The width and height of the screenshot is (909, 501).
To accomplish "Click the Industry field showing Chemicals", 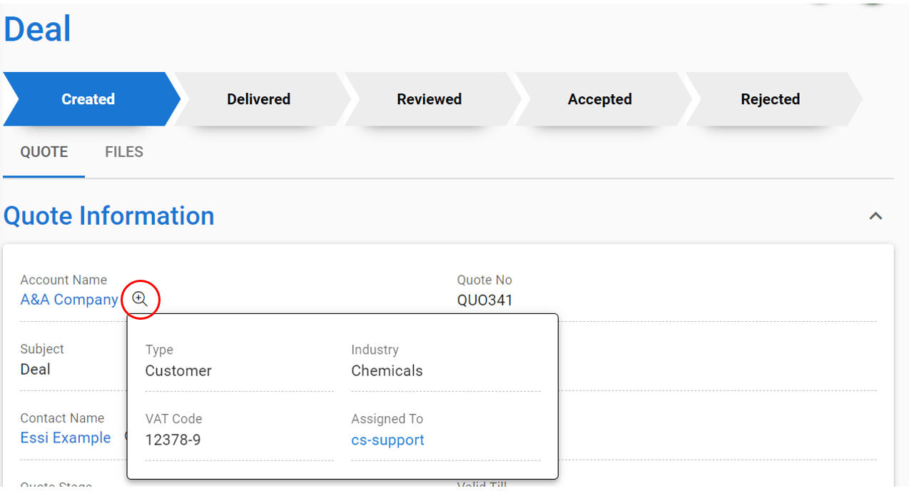I will pyautogui.click(x=387, y=370).
